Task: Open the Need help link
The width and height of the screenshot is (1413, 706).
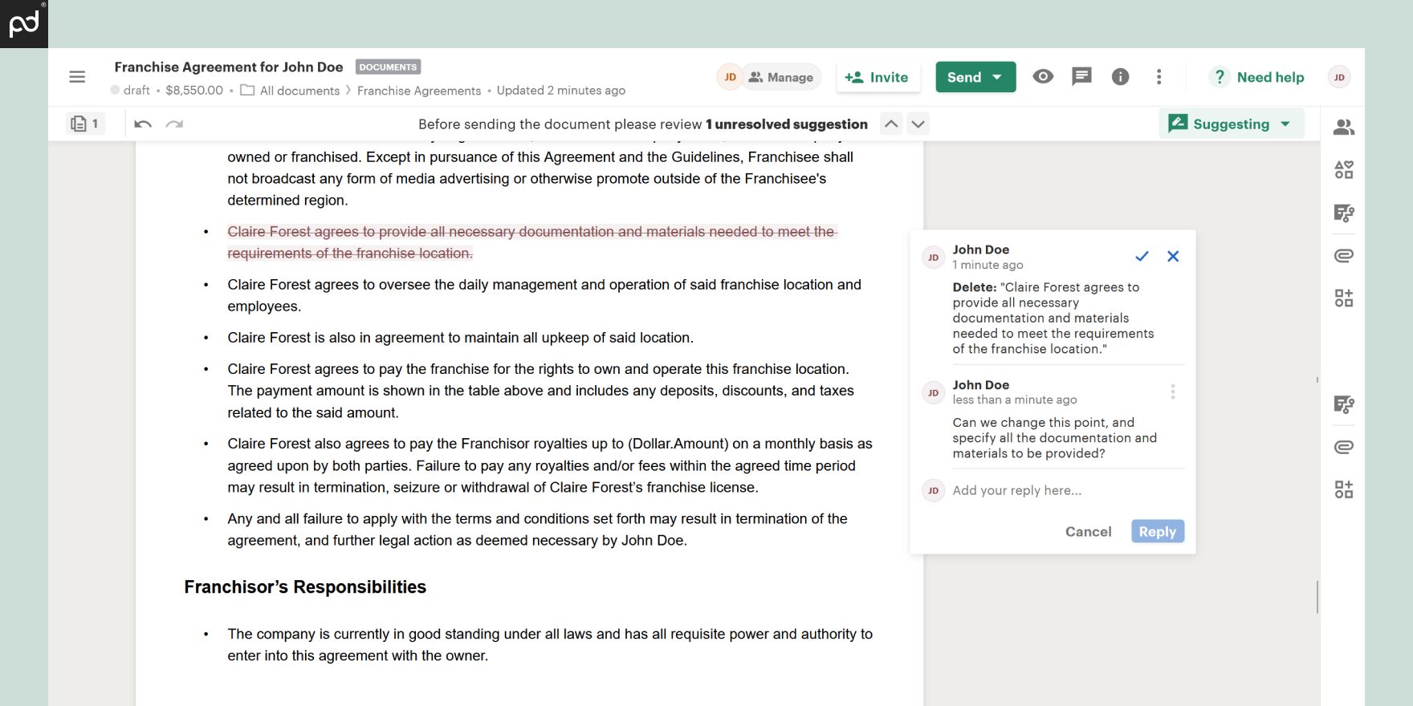Action: (1257, 77)
